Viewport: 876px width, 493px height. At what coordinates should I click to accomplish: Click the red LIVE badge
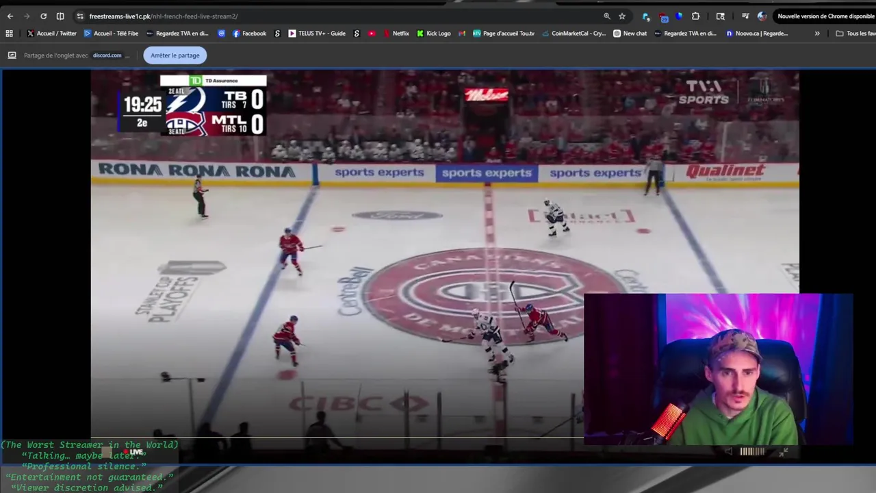pos(135,452)
